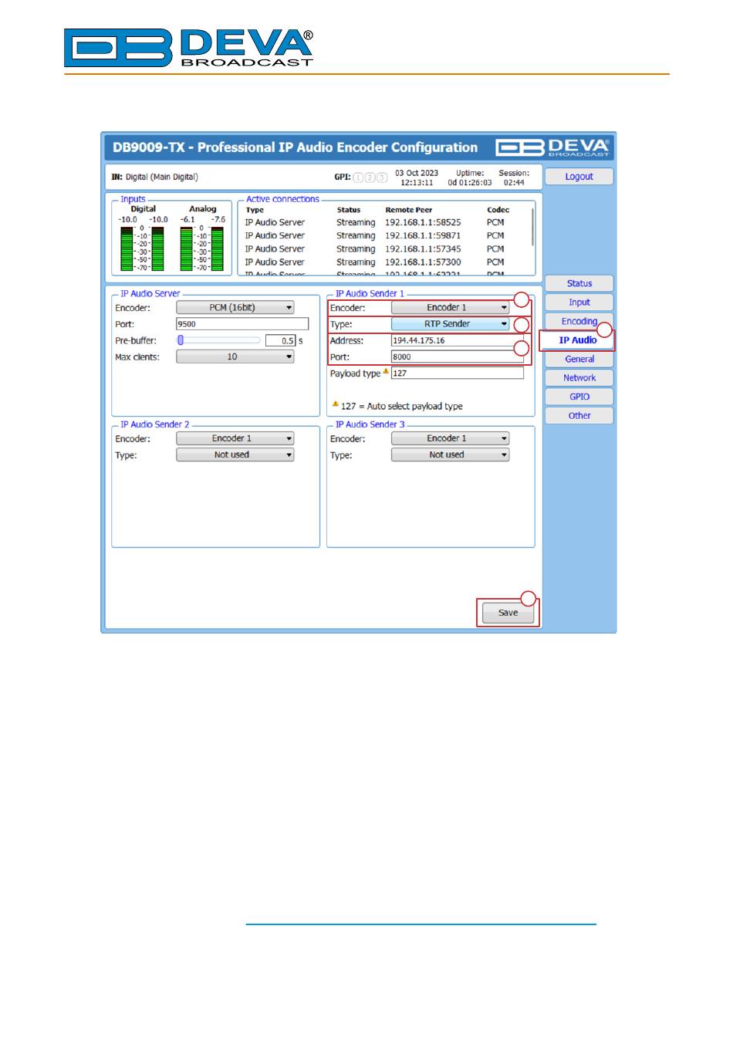
Task: Expand the IP Audio Sender 1 Encoder dropdown
Action: pos(451,307)
